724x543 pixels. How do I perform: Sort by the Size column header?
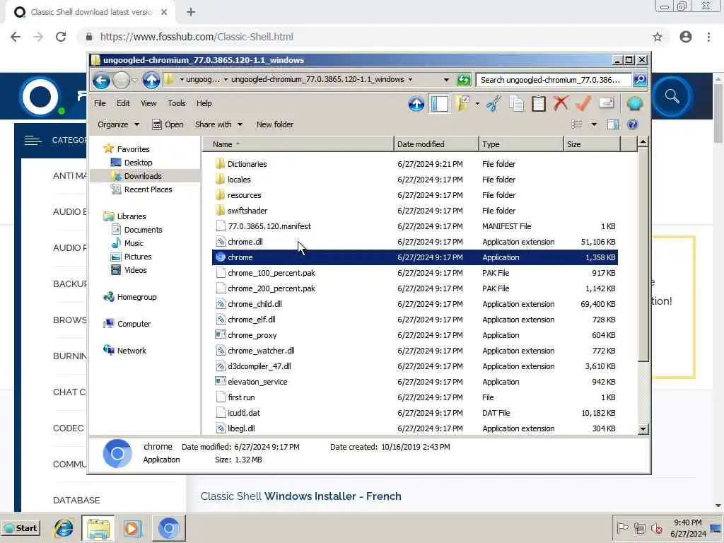coord(592,144)
